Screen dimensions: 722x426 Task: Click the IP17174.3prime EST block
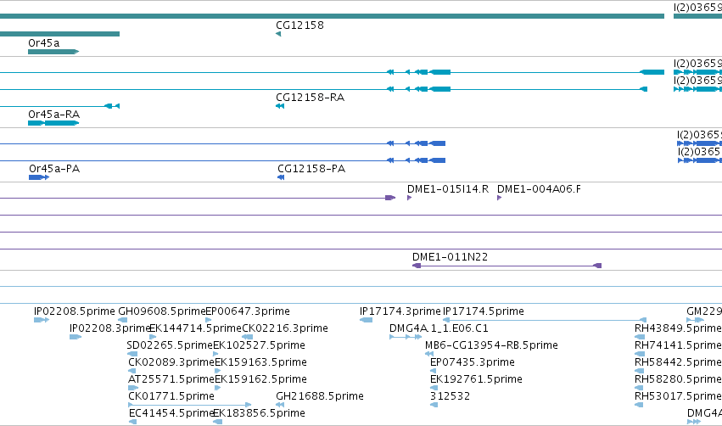pyautogui.click(x=366, y=320)
